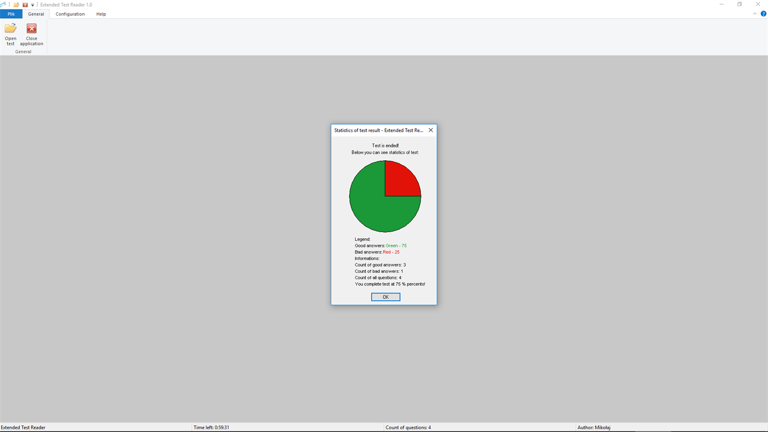Open the General tab group
Image resolution: width=768 pixels, height=432 pixels.
click(23, 51)
